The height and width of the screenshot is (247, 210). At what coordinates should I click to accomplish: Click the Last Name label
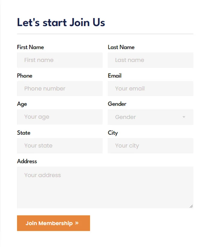click(121, 47)
